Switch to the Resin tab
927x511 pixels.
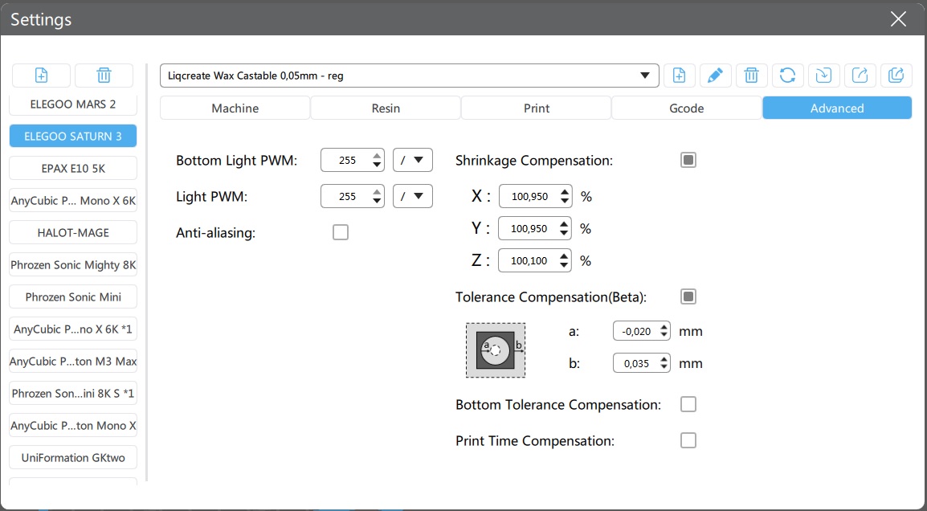(x=386, y=108)
